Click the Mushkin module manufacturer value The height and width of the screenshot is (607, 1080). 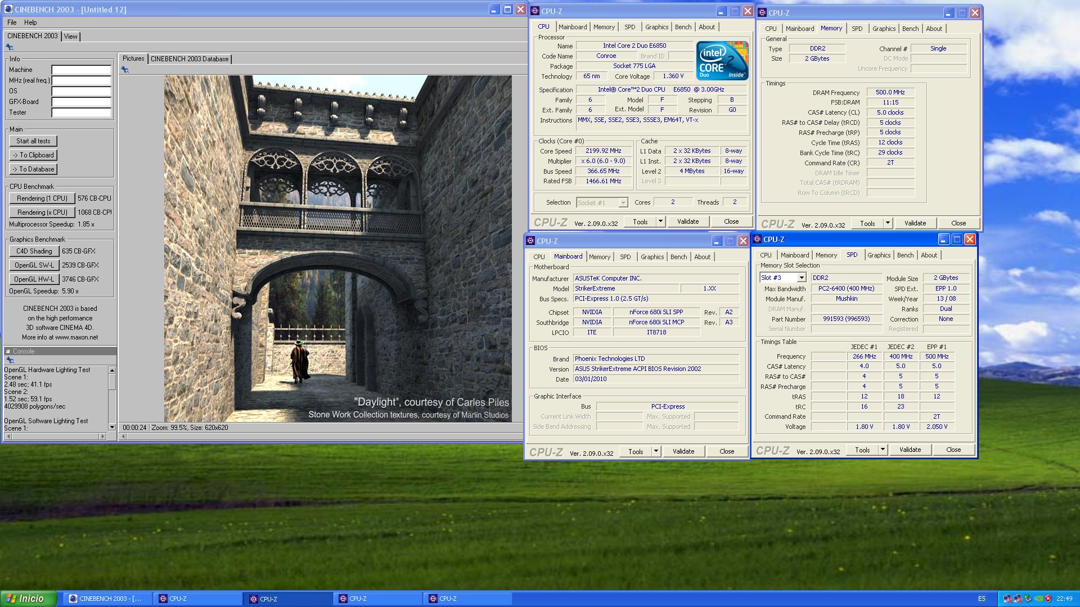846,298
